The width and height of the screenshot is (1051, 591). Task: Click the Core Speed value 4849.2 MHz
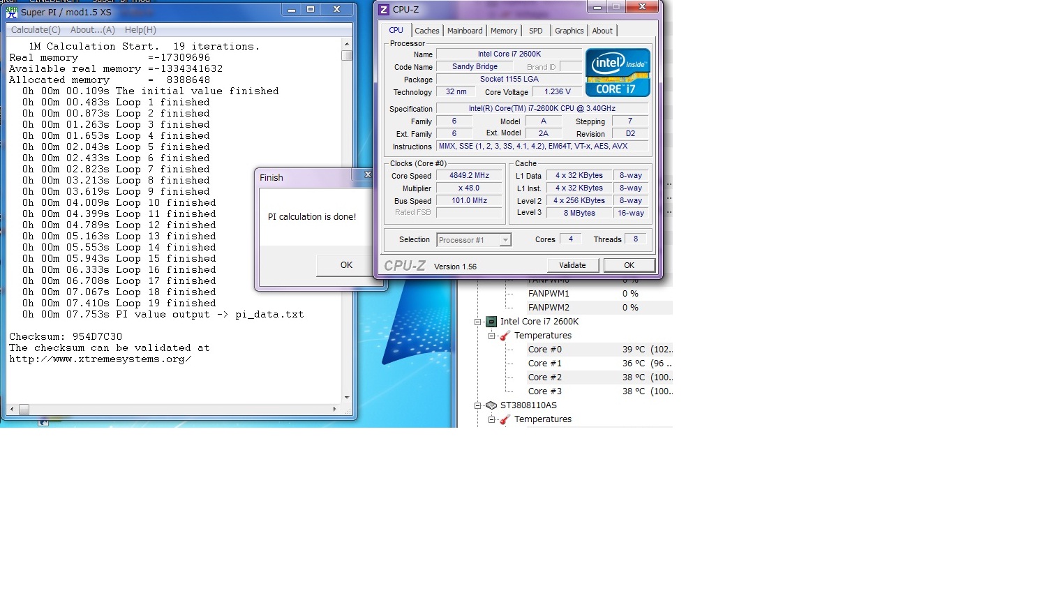469,176
